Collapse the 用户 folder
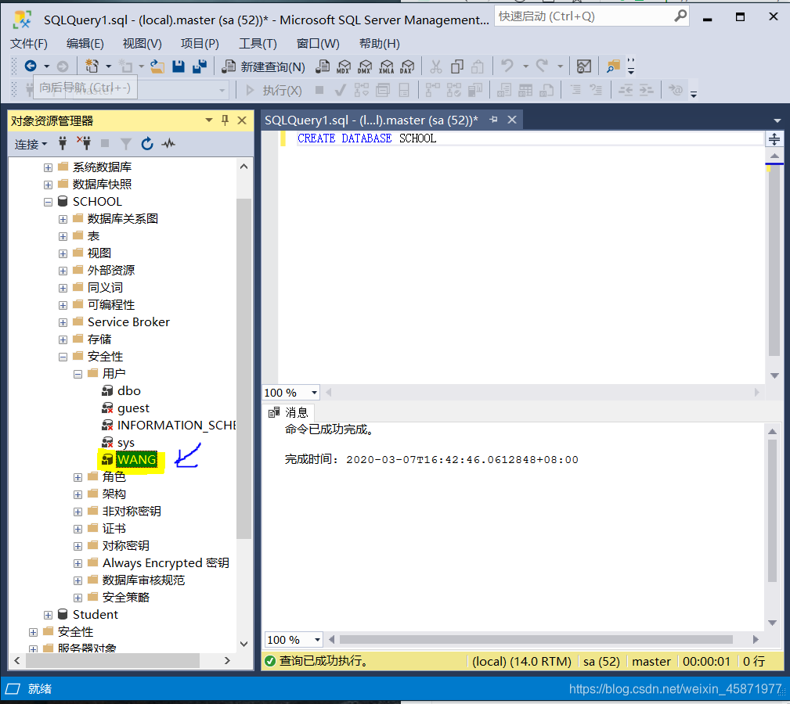This screenshot has width=790, height=704. click(x=78, y=374)
